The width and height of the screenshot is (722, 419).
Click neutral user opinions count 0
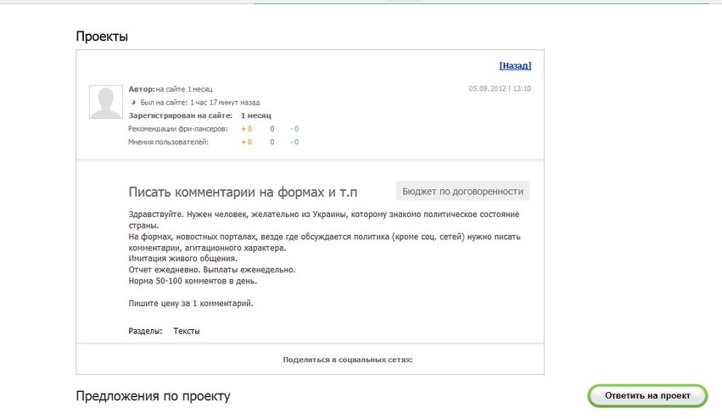272,142
